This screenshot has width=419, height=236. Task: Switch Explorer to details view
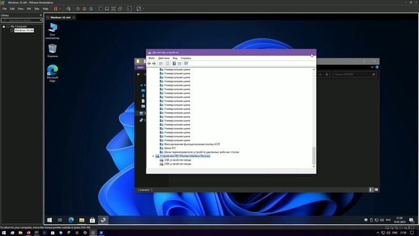point(371,189)
